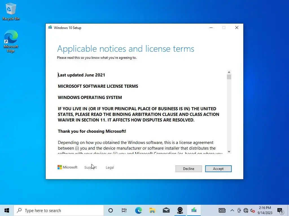
Task: Open the clock and date flyout
Action: click(265, 210)
